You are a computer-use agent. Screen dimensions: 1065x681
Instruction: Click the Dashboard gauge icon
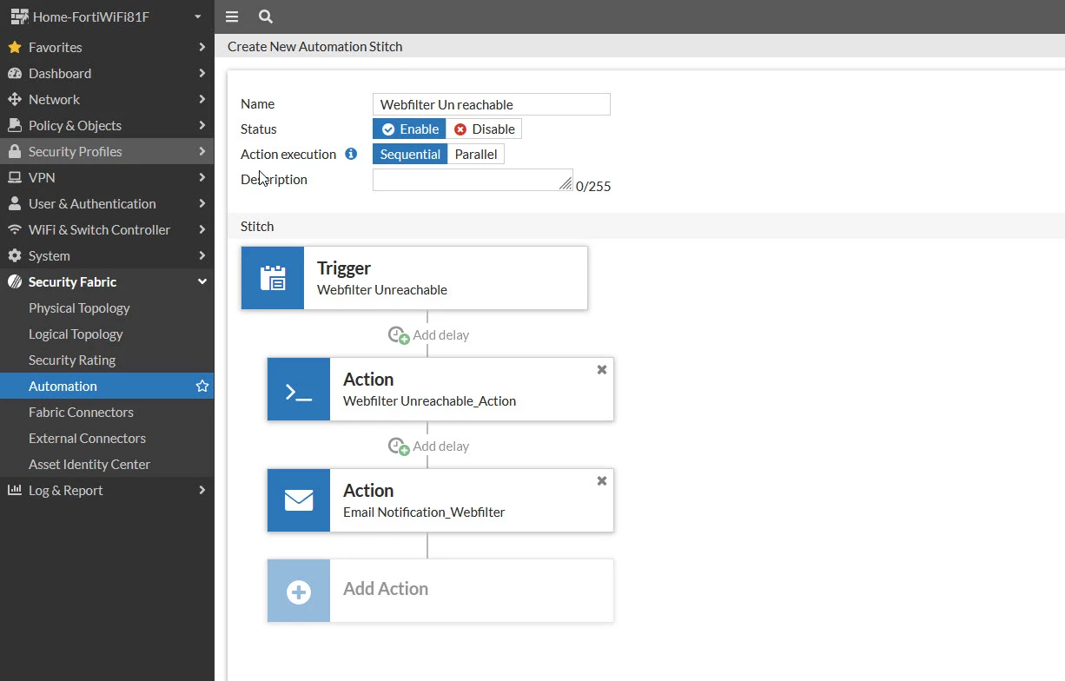[14, 73]
